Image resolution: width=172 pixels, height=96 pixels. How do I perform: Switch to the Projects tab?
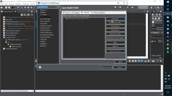(x=76, y=13)
